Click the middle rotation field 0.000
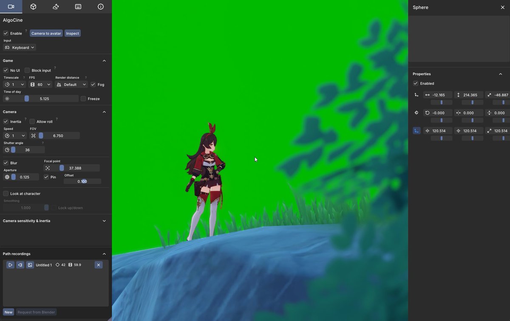The width and height of the screenshot is (510, 321). coord(469,113)
